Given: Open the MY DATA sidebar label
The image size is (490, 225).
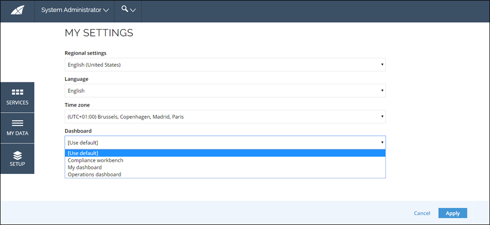Looking at the screenshot, I should [17, 133].
